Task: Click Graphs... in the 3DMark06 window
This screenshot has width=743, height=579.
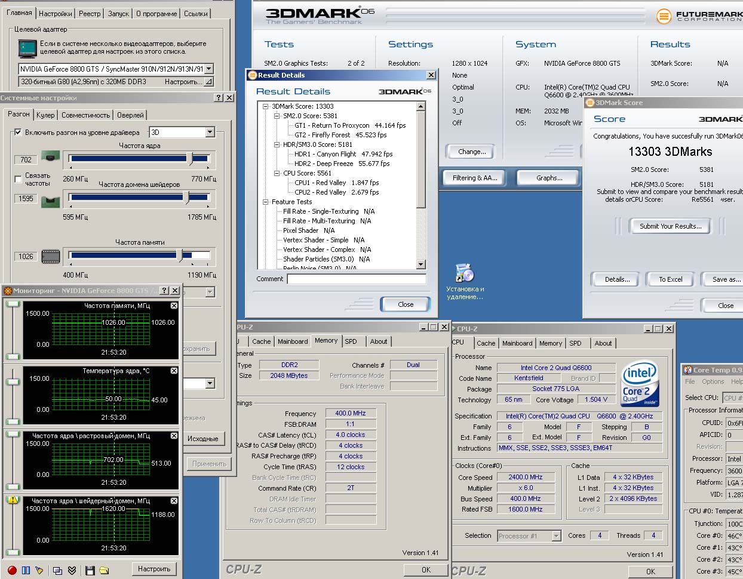Action: click(549, 178)
